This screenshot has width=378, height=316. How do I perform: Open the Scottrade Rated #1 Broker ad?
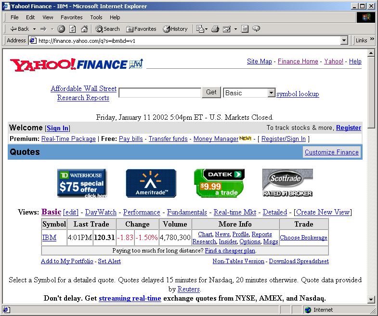pyautogui.click(x=287, y=183)
